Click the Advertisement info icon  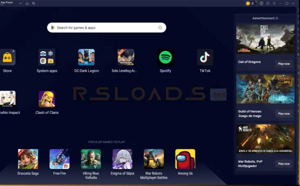click(x=277, y=18)
